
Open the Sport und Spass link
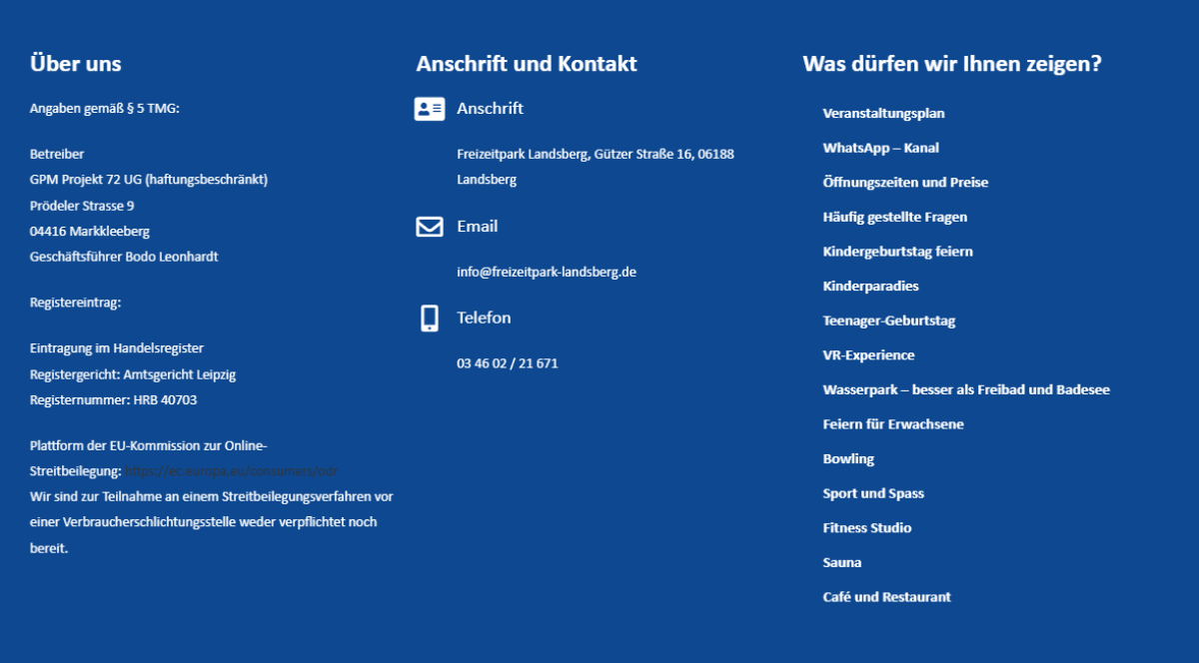[873, 493]
